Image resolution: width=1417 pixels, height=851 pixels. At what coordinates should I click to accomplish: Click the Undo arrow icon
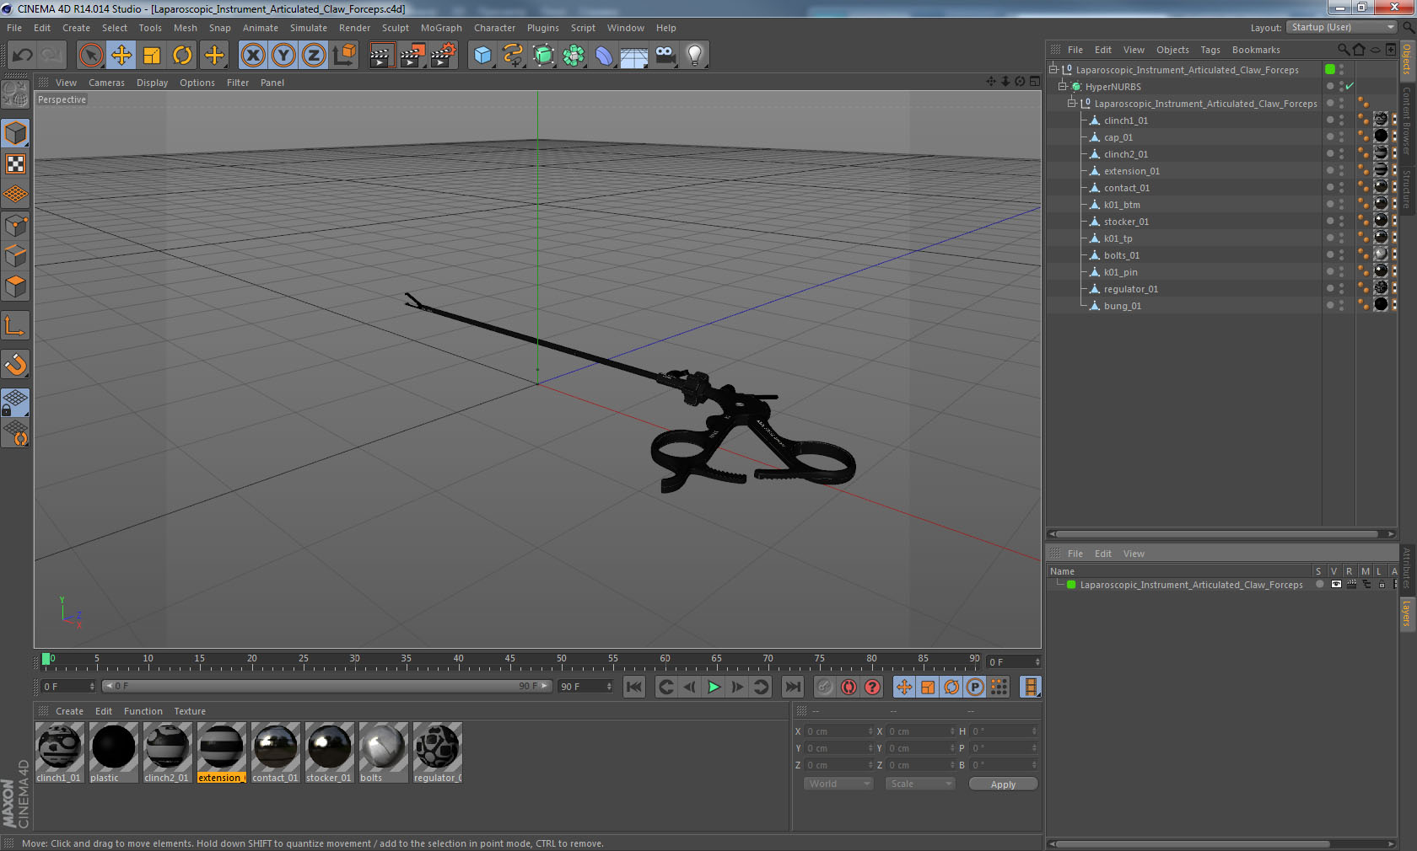point(22,56)
